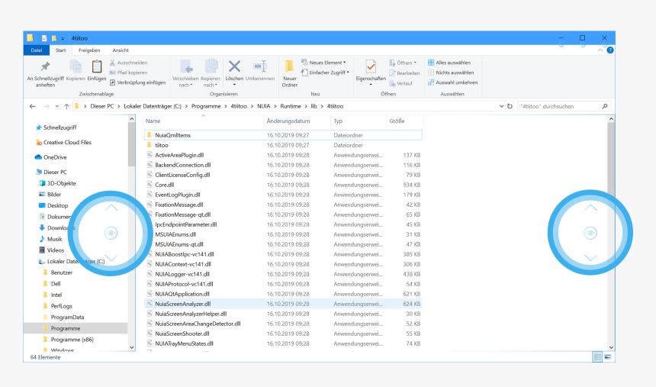Navigate up one folder level arrow

(66, 106)
